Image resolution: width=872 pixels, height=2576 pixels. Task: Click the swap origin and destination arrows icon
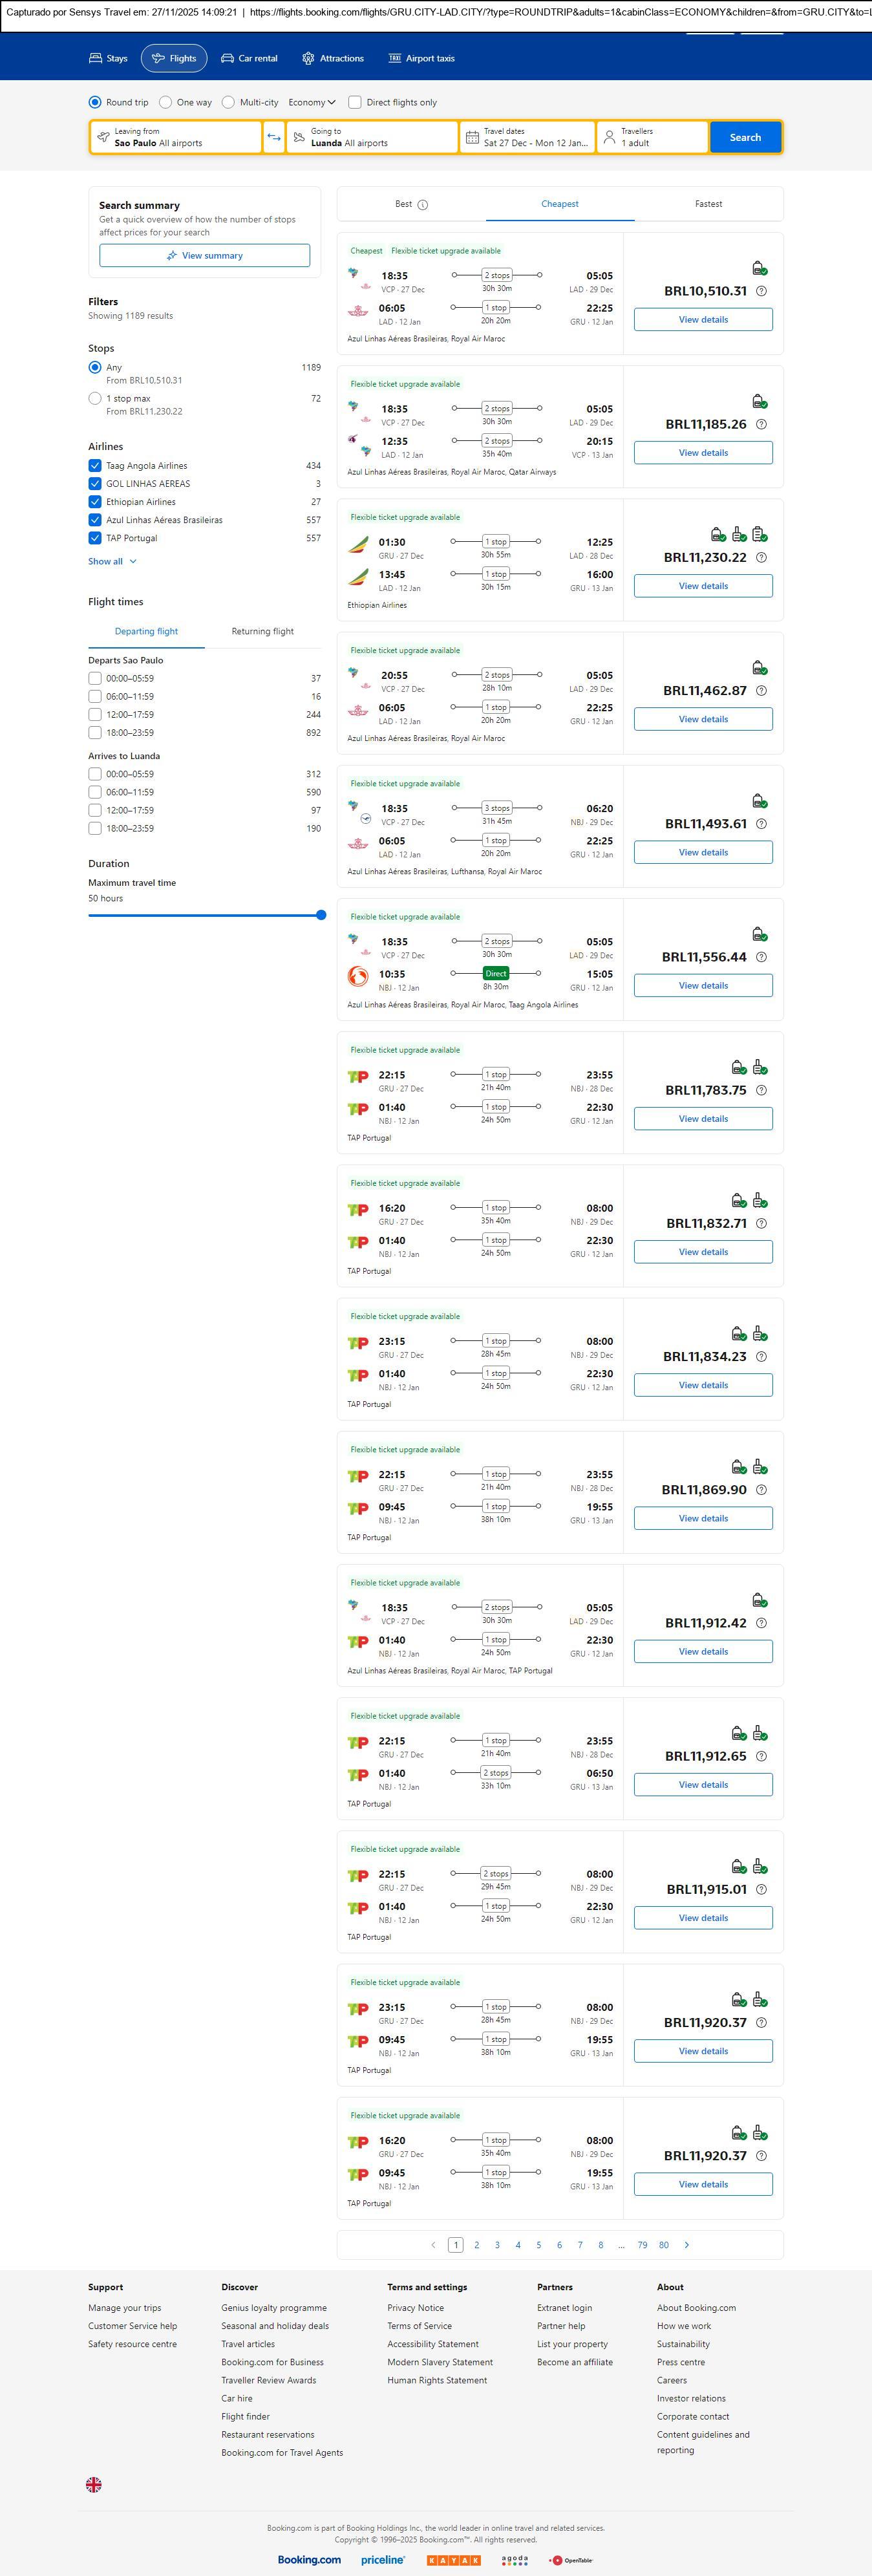click(x=274, y=137)
